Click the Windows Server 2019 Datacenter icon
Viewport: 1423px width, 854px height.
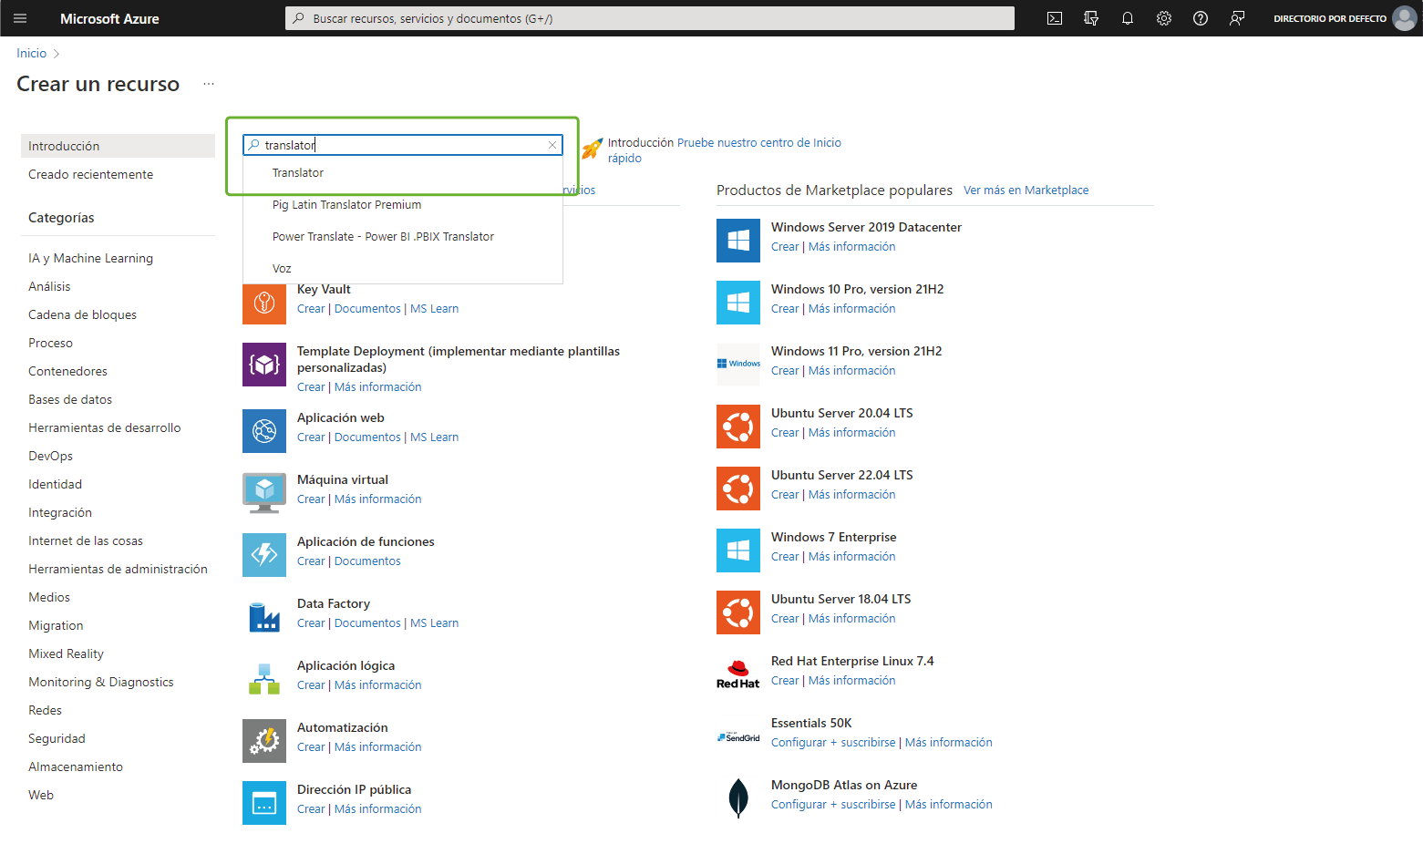738,241
